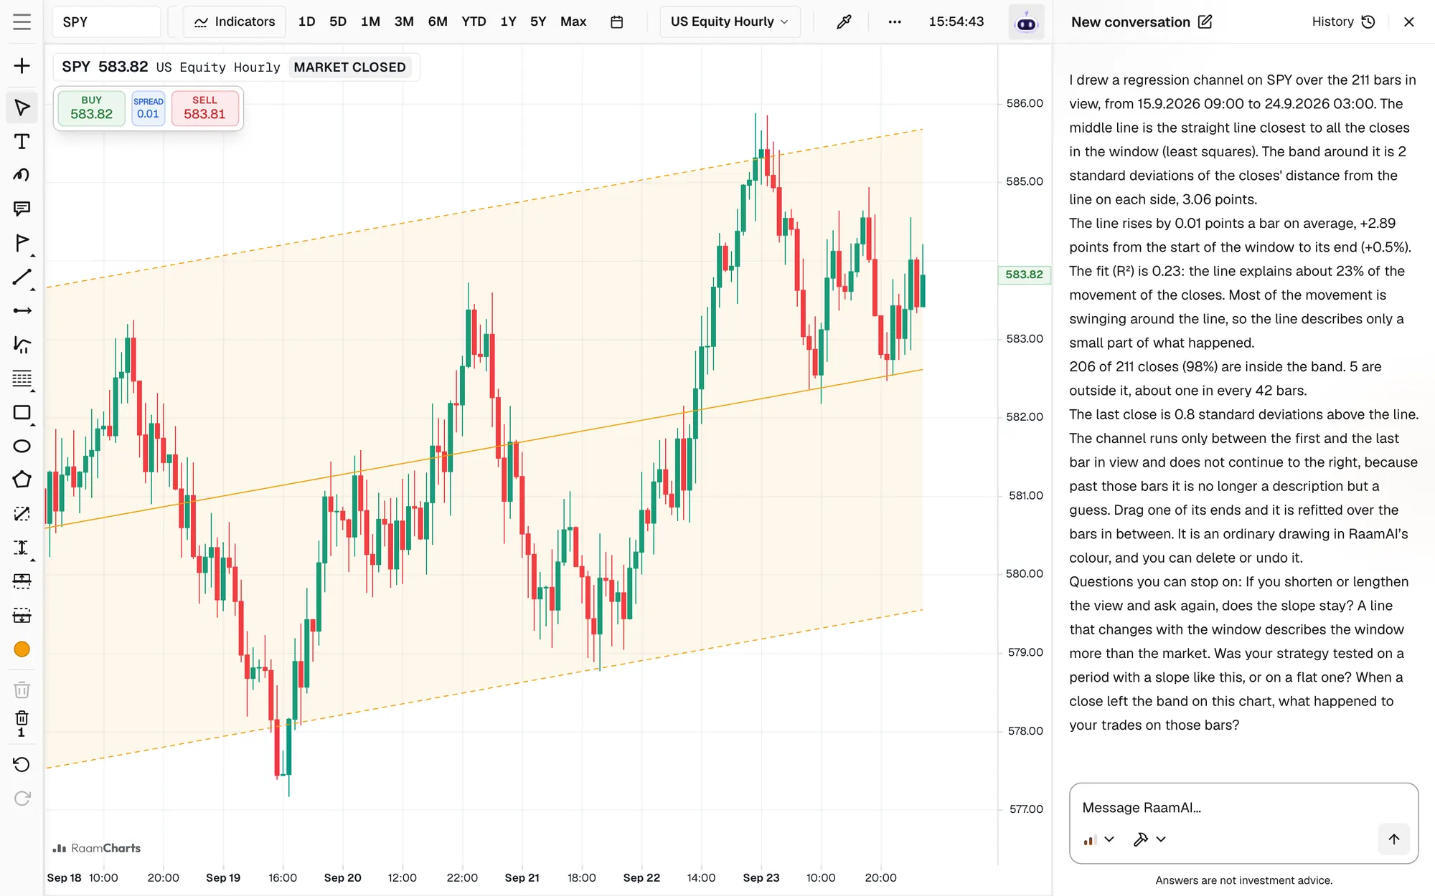Click the BUY 583.82 button
This screenshot has width=1435, height=896.
point(91,108)
